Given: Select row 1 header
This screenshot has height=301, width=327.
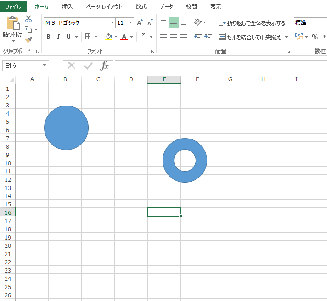Looking at the screenshot, I should point(8,89).
